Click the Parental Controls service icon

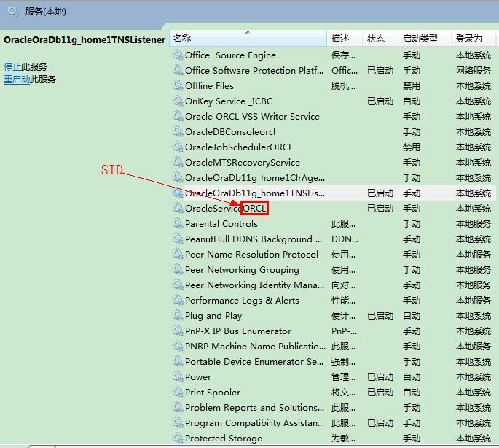(177, 223)
